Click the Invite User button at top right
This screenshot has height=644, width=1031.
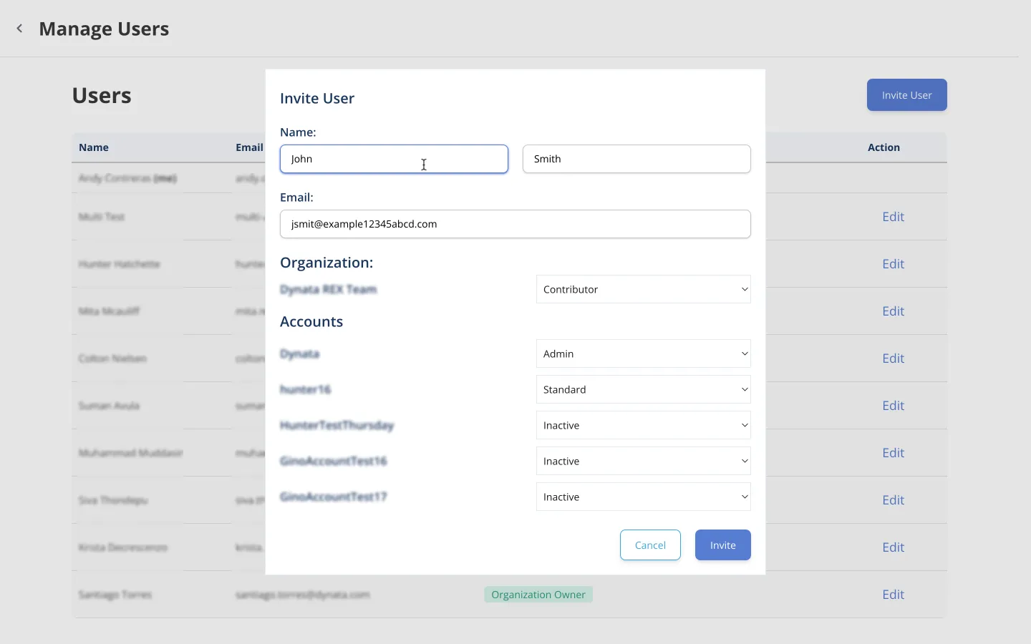coord(906,95)
